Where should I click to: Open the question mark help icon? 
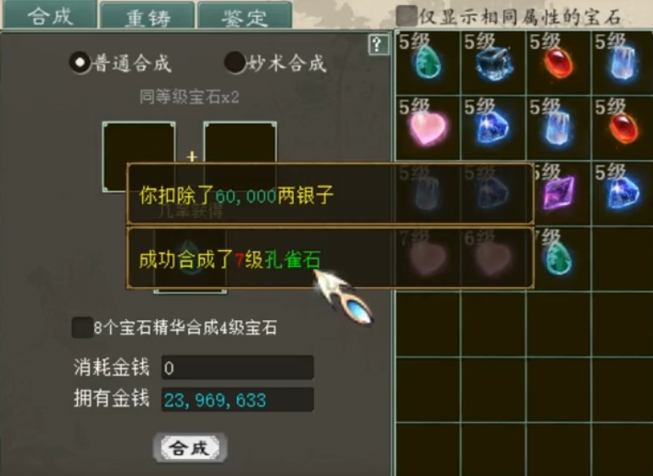[379, 45]
